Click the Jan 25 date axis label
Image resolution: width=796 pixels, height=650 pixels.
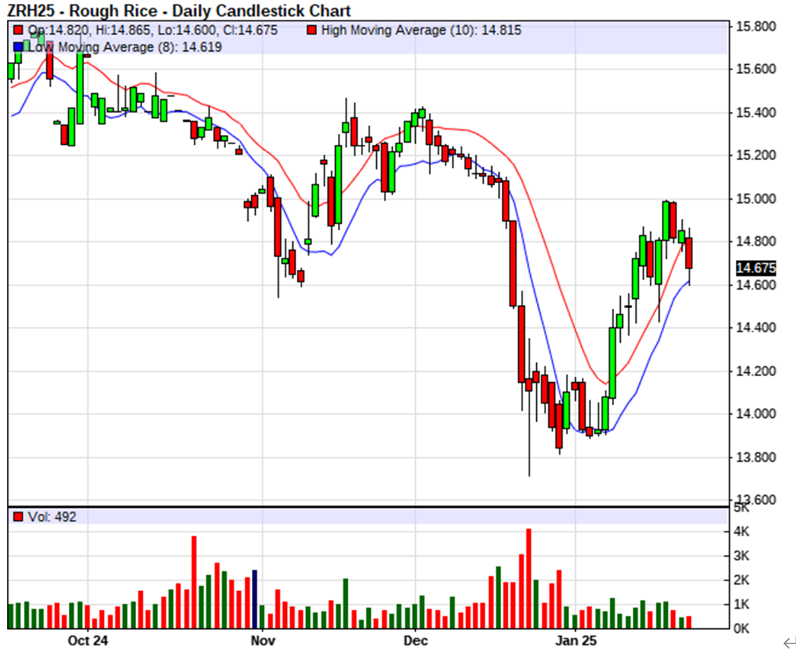(576, 640)
